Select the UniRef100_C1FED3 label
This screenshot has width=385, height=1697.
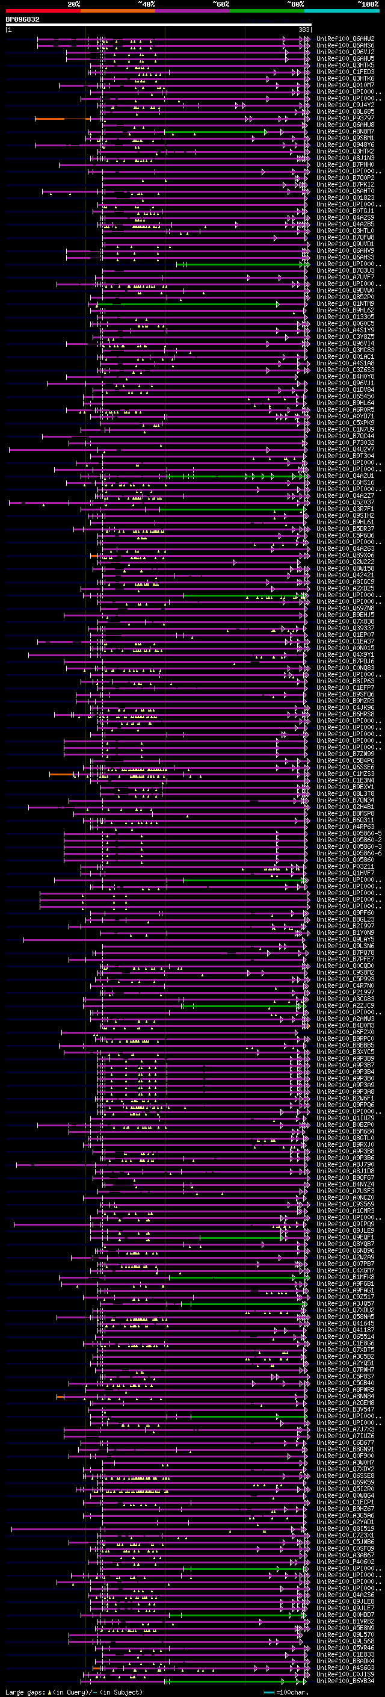click(345, 72)
